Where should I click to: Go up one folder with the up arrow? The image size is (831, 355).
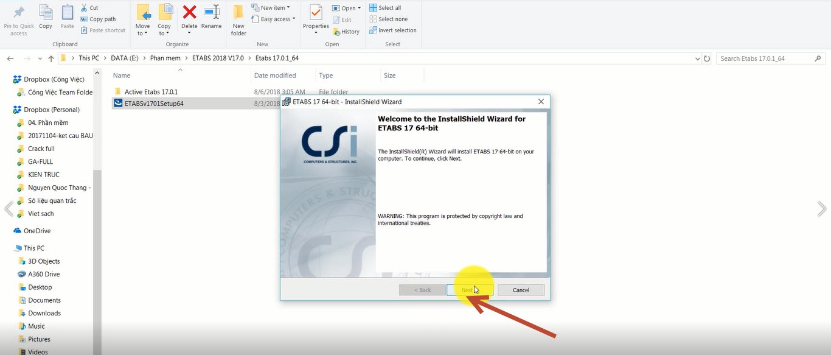[51, 58]
